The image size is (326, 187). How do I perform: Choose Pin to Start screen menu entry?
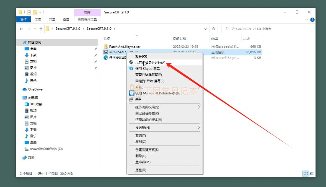(x=164, y=81)
